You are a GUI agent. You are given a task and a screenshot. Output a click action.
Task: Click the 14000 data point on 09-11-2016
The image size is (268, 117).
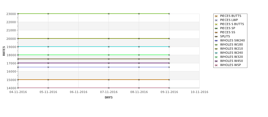[169, 88]
